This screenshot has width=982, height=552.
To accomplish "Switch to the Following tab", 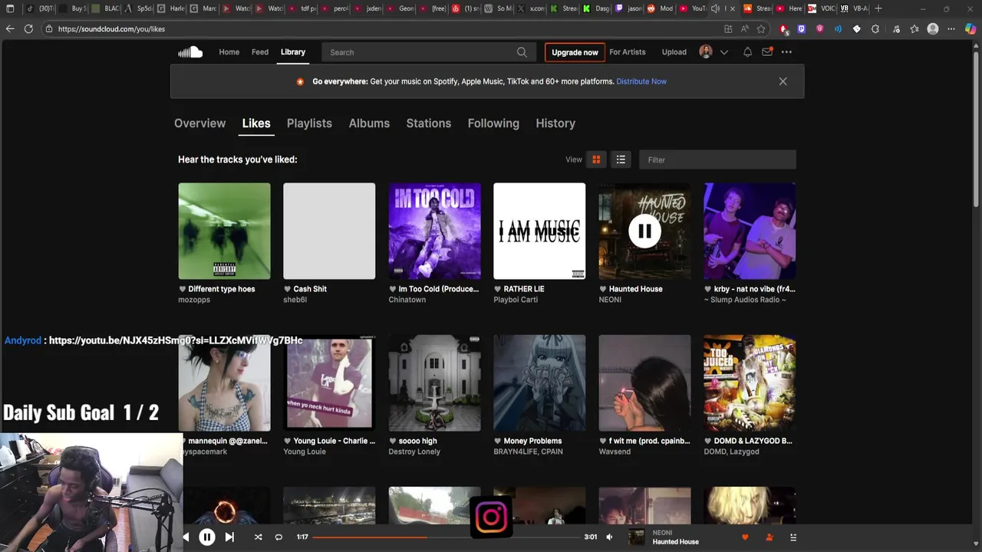I will click(x=493, y=123).
